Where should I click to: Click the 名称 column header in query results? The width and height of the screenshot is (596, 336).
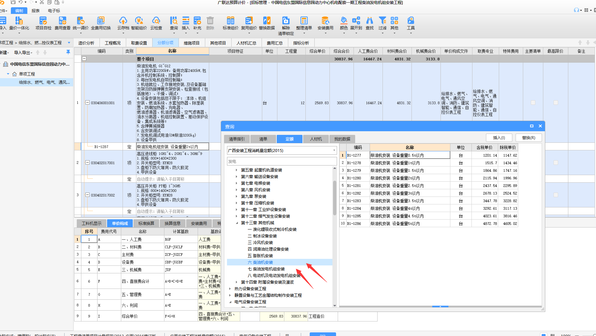[410, 147]
